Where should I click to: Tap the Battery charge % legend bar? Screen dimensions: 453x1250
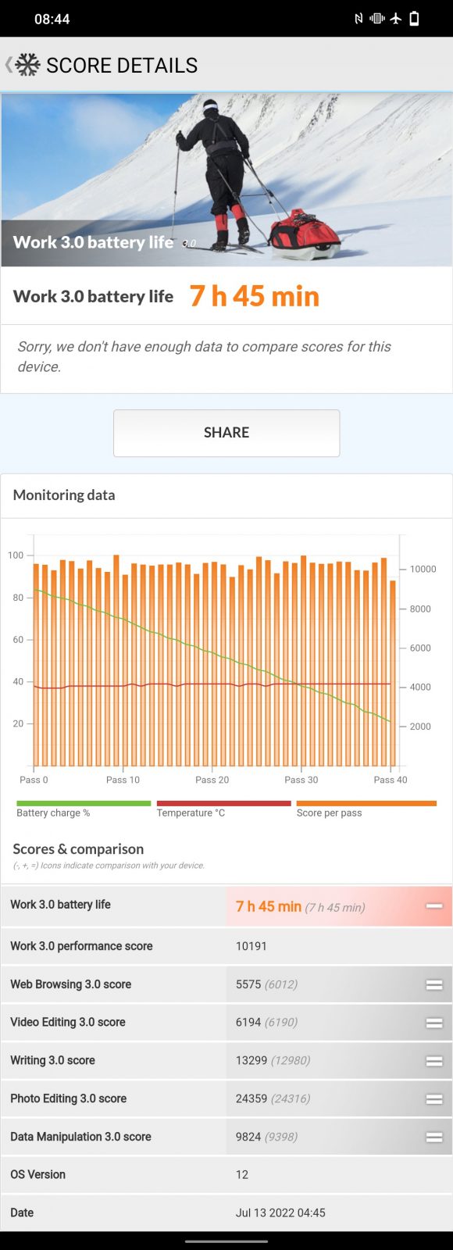pos(84,803)
